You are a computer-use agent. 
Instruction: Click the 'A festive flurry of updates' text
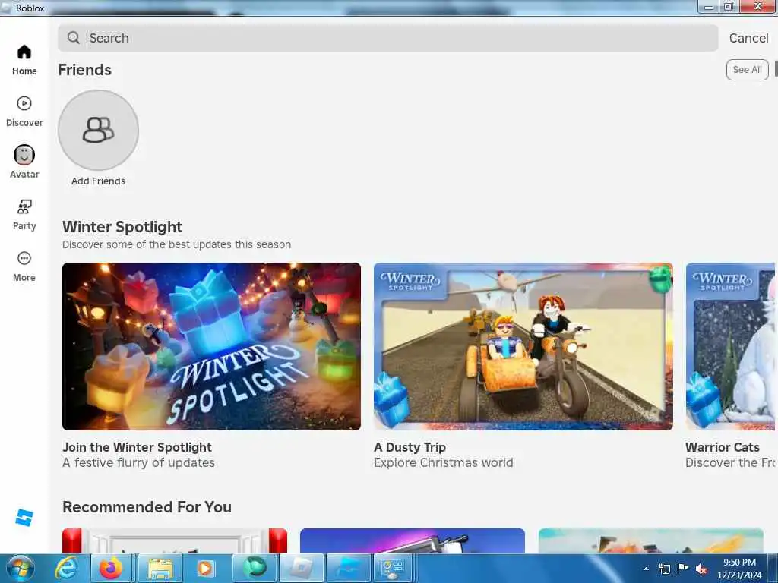(138, 462)
